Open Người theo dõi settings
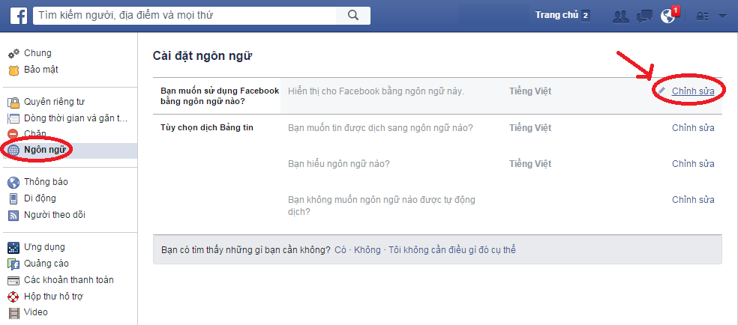Image resolution: width=738 pixels, height=325 pixels. (x=55, y=215)
